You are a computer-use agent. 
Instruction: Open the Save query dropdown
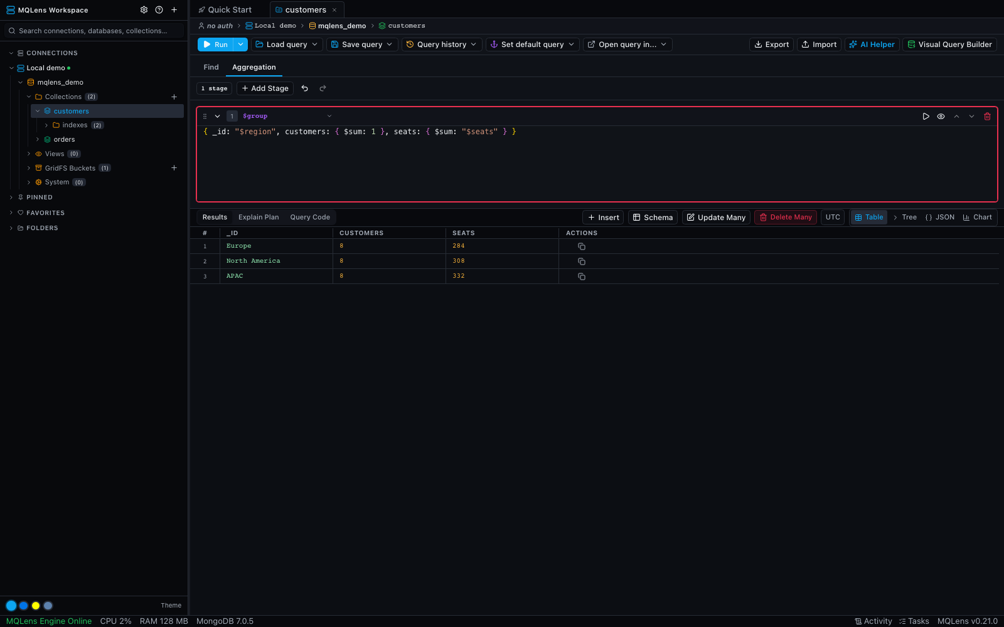pos(362,45)
